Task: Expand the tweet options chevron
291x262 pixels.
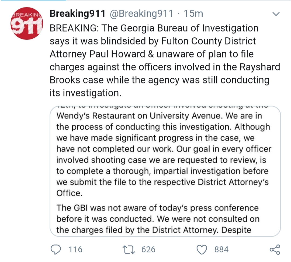Action: (276, 14)
